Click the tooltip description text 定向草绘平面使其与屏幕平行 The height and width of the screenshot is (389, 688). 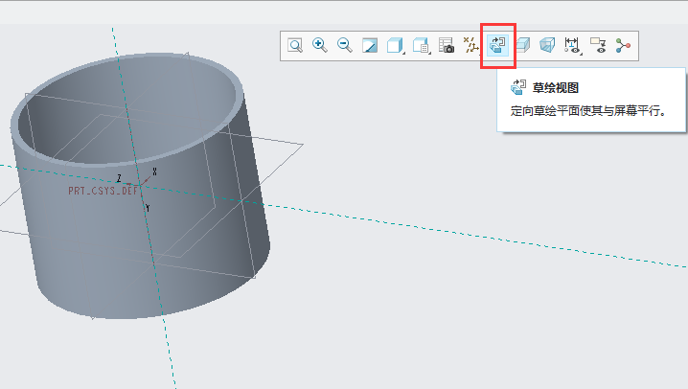tap(586, 111)
